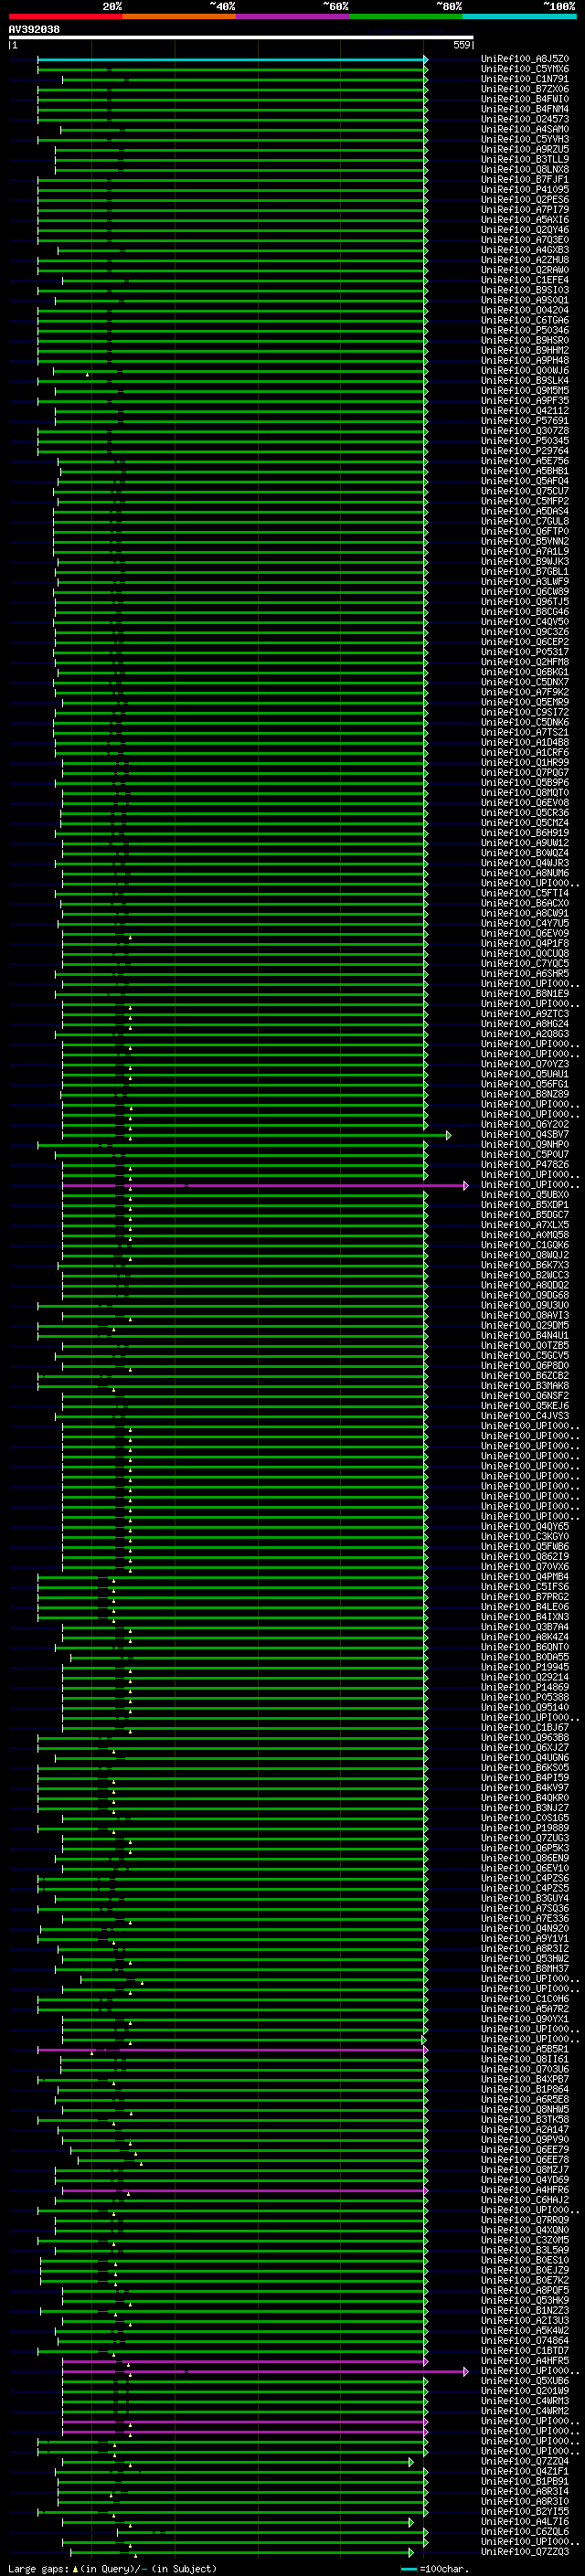The width and height of the screenshot is (585, 2576).
Task: Select hit label UniRef100_A4GXB3
Action: [x=525, y=250]
